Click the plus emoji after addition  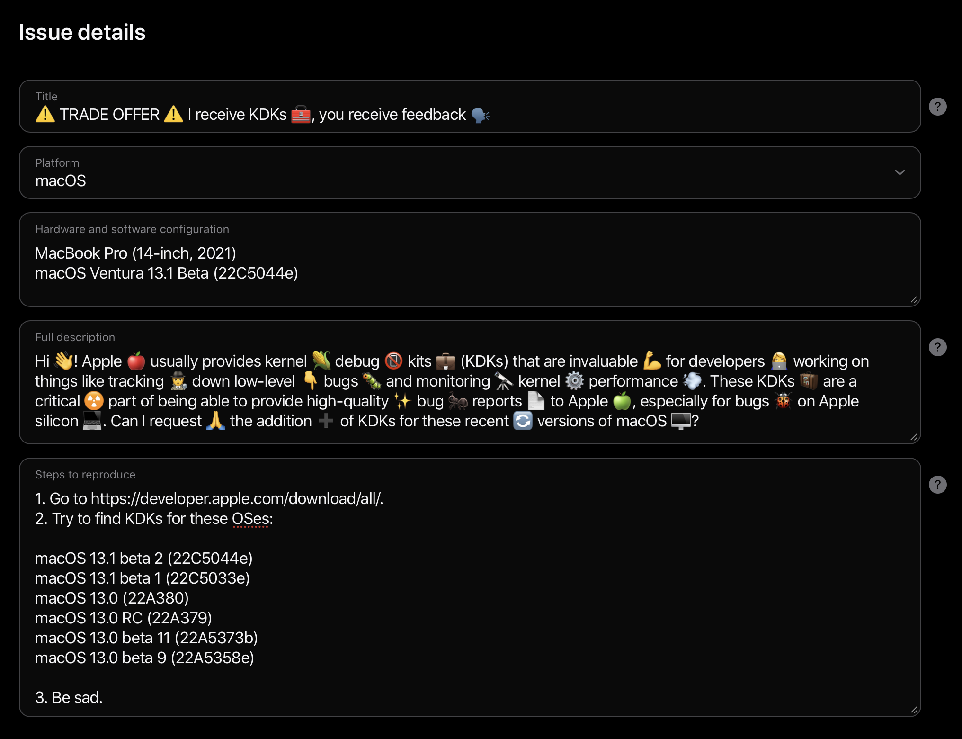326,421
